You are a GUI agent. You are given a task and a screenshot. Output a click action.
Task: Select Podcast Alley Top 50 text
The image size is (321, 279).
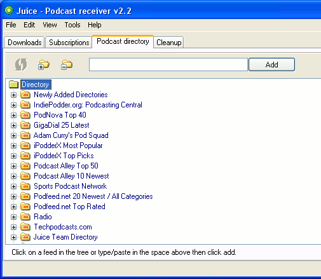[x=66, y=166]
